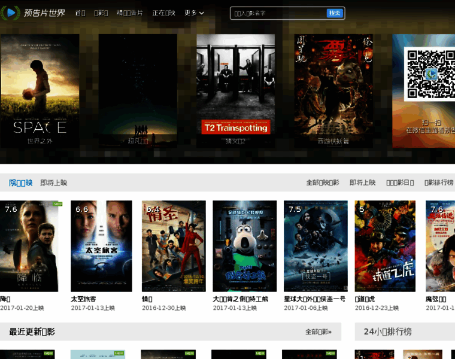Click the movie name search field
The image size is (455, 359).
[x=278, y=13]
